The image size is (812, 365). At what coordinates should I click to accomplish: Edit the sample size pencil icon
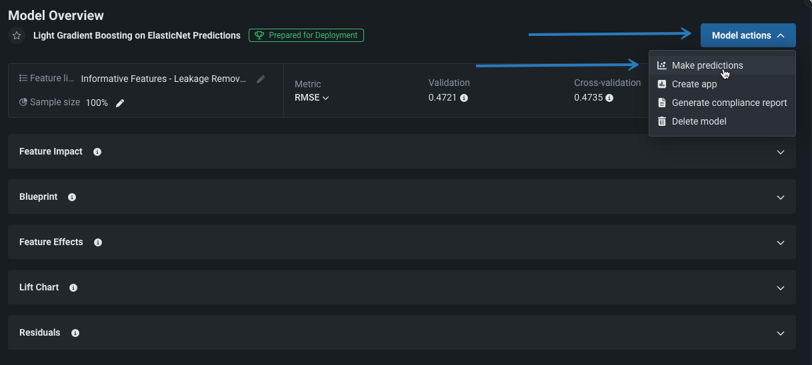pos(120,103)
